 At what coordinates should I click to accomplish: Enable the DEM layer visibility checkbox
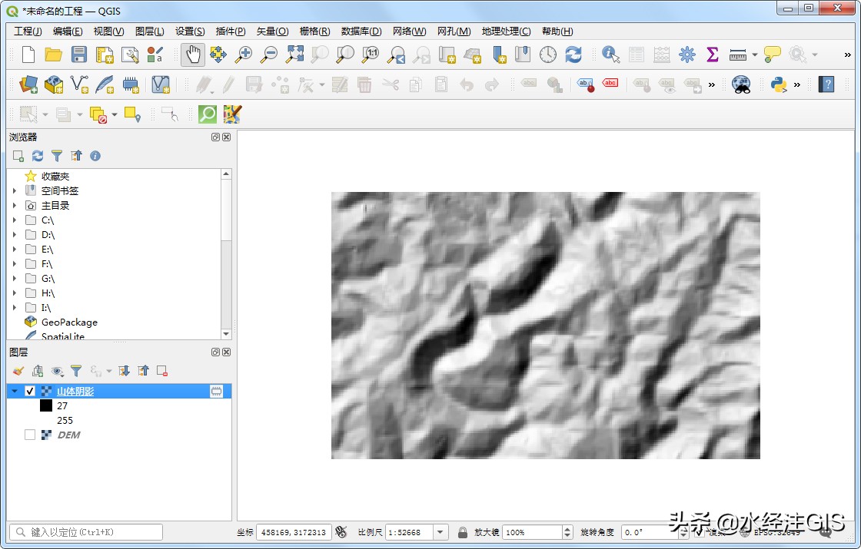point(30,435)
